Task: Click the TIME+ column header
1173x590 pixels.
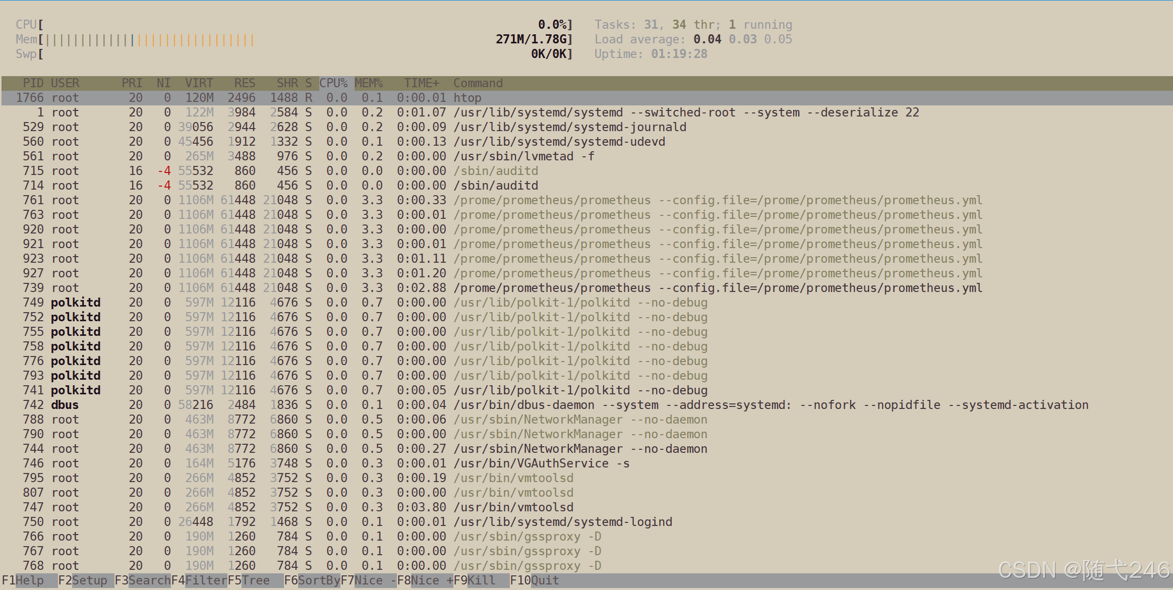Action: click(x=421, y=83)
